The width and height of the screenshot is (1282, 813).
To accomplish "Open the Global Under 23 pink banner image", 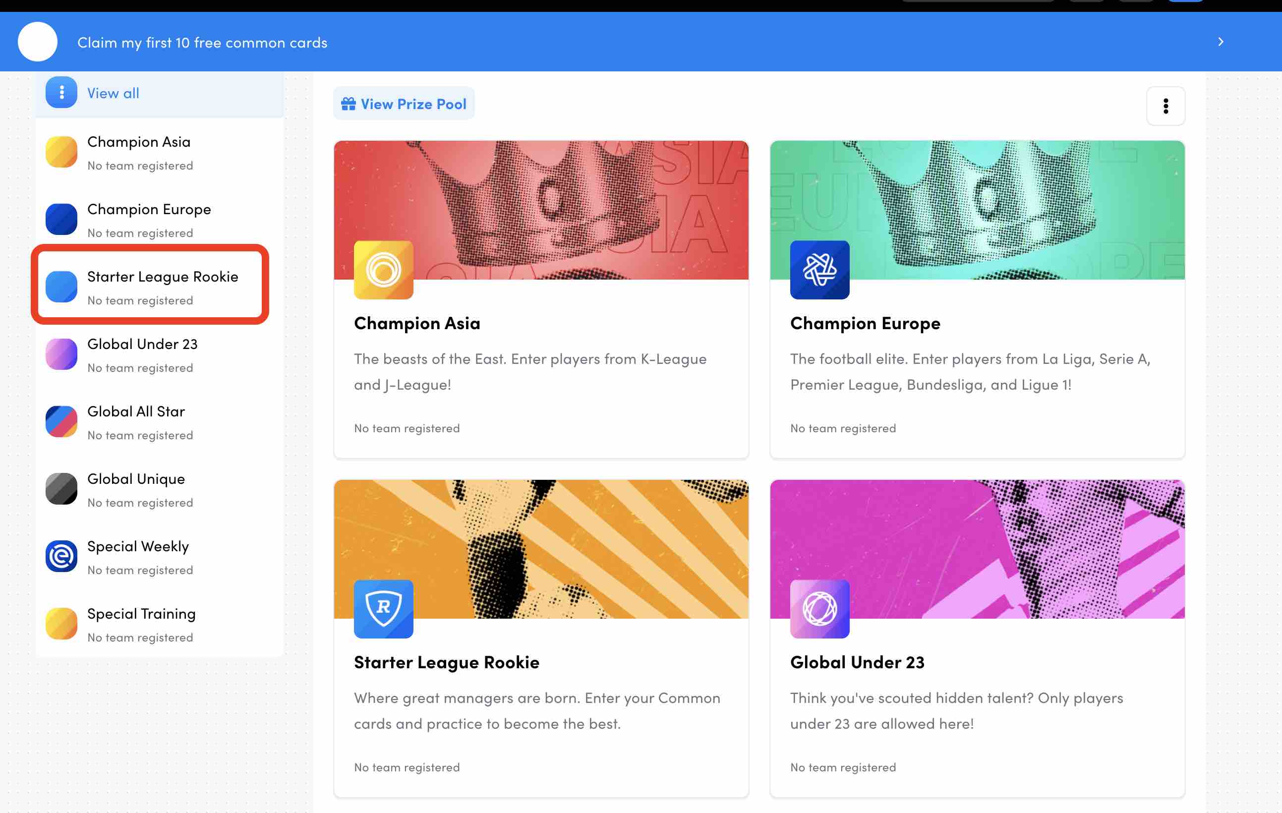I will click(x=977, y=549).
